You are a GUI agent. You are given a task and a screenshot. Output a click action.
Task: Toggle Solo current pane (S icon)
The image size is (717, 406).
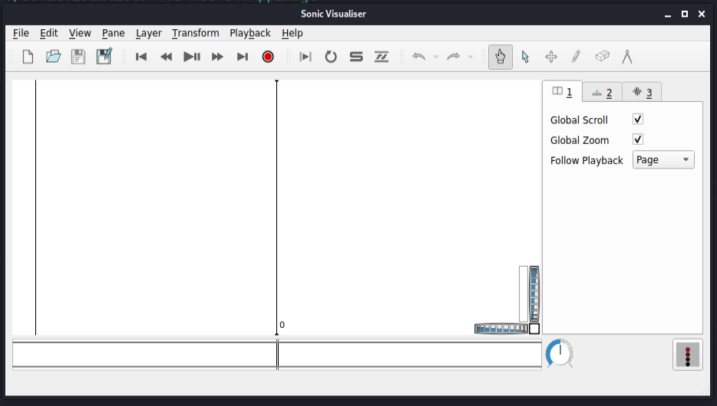(356, 57)
